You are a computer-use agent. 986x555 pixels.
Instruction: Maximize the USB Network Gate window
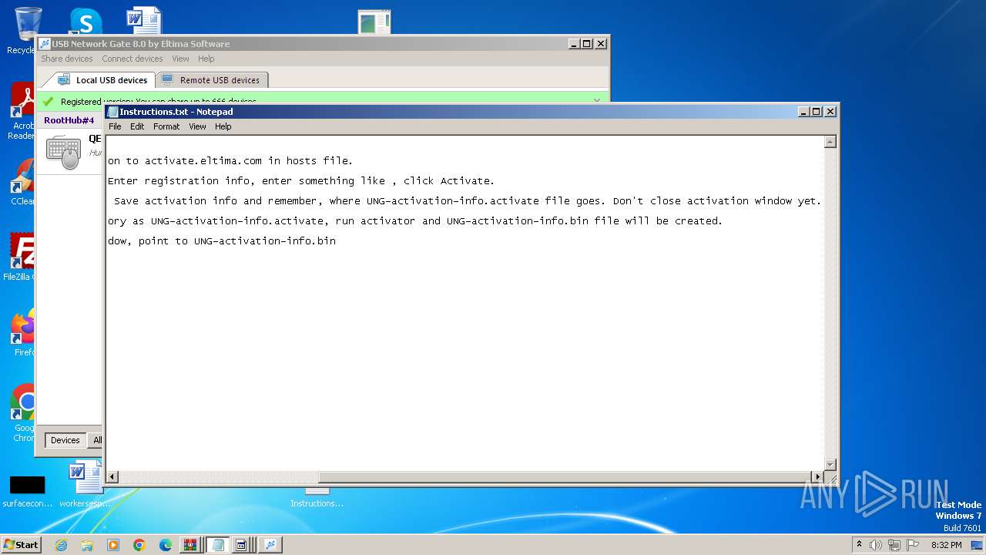(587, 44)
